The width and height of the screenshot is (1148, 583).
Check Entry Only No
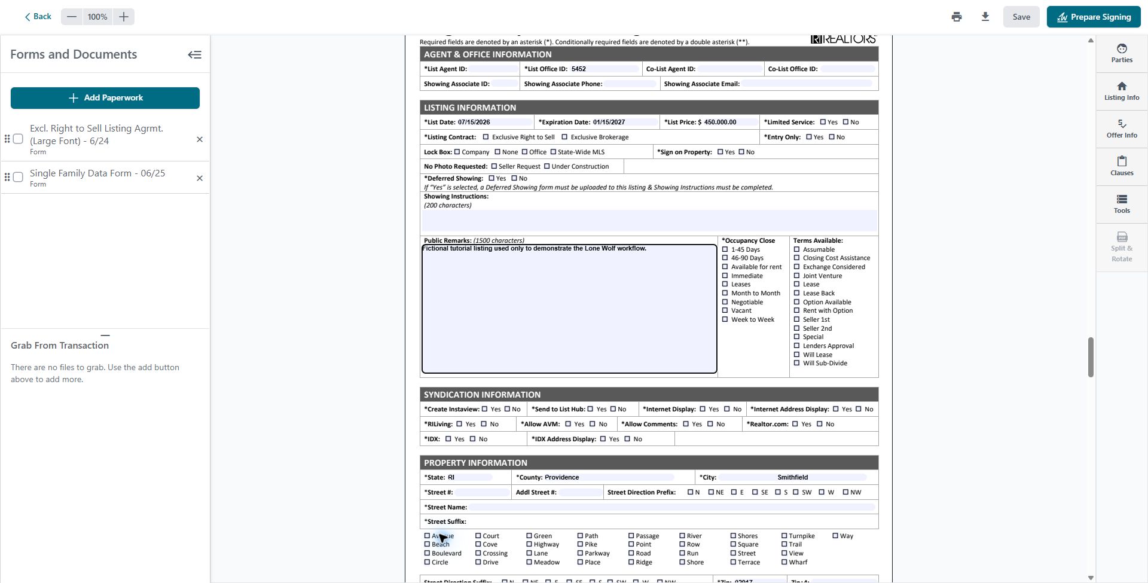point(831,137)
